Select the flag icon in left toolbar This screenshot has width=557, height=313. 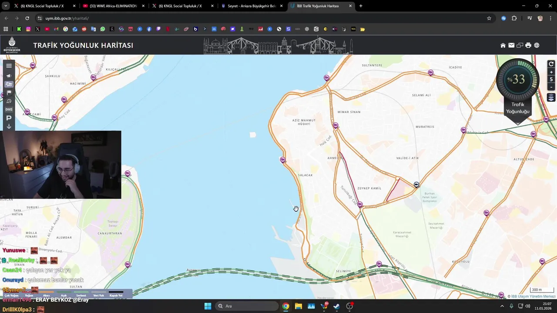[9, 93]
